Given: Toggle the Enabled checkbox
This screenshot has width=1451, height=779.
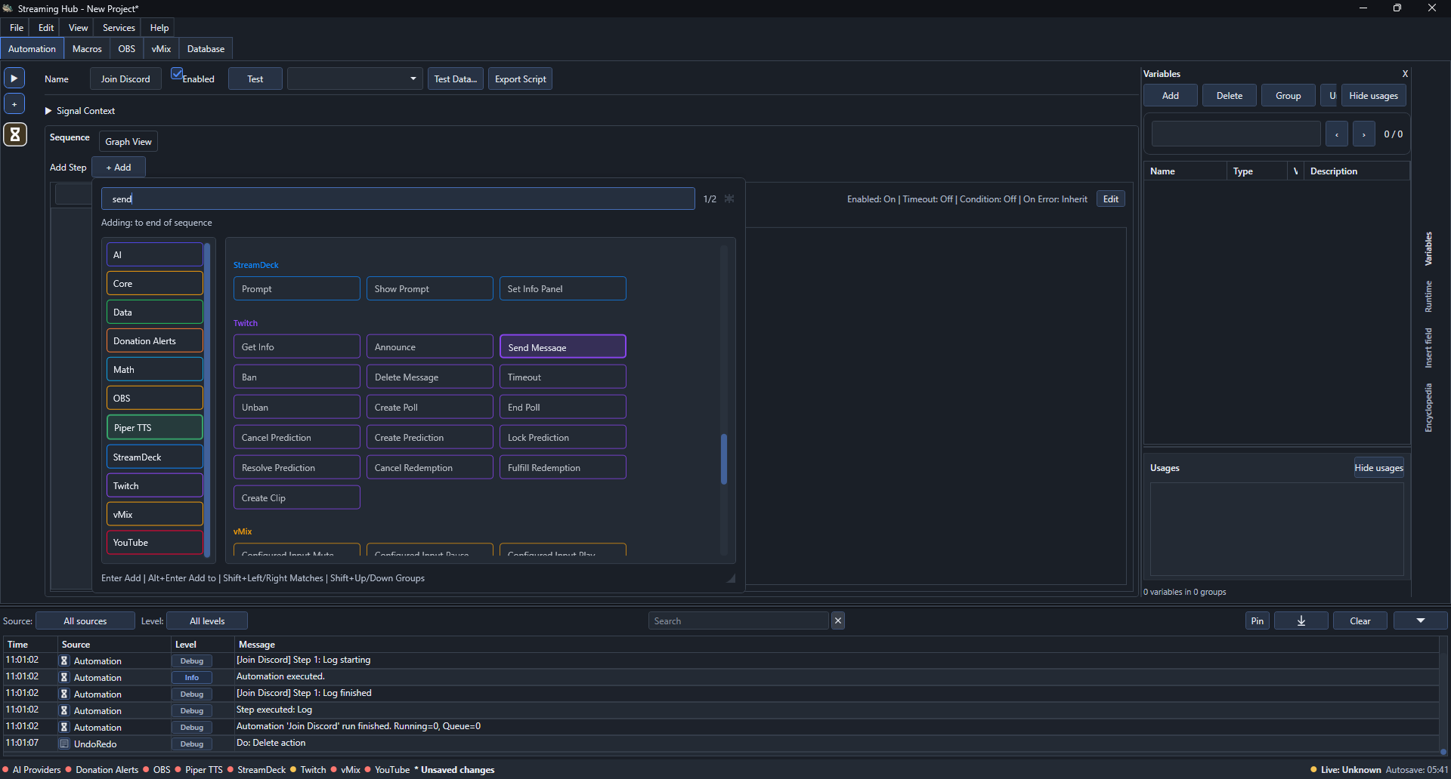Looking at the screenshot, I should tap(177, 74).
